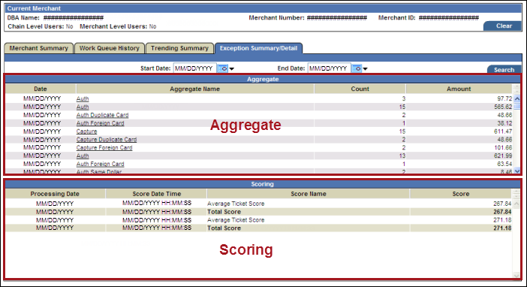Select the amount cell 97.72

(x=504, y=98)
